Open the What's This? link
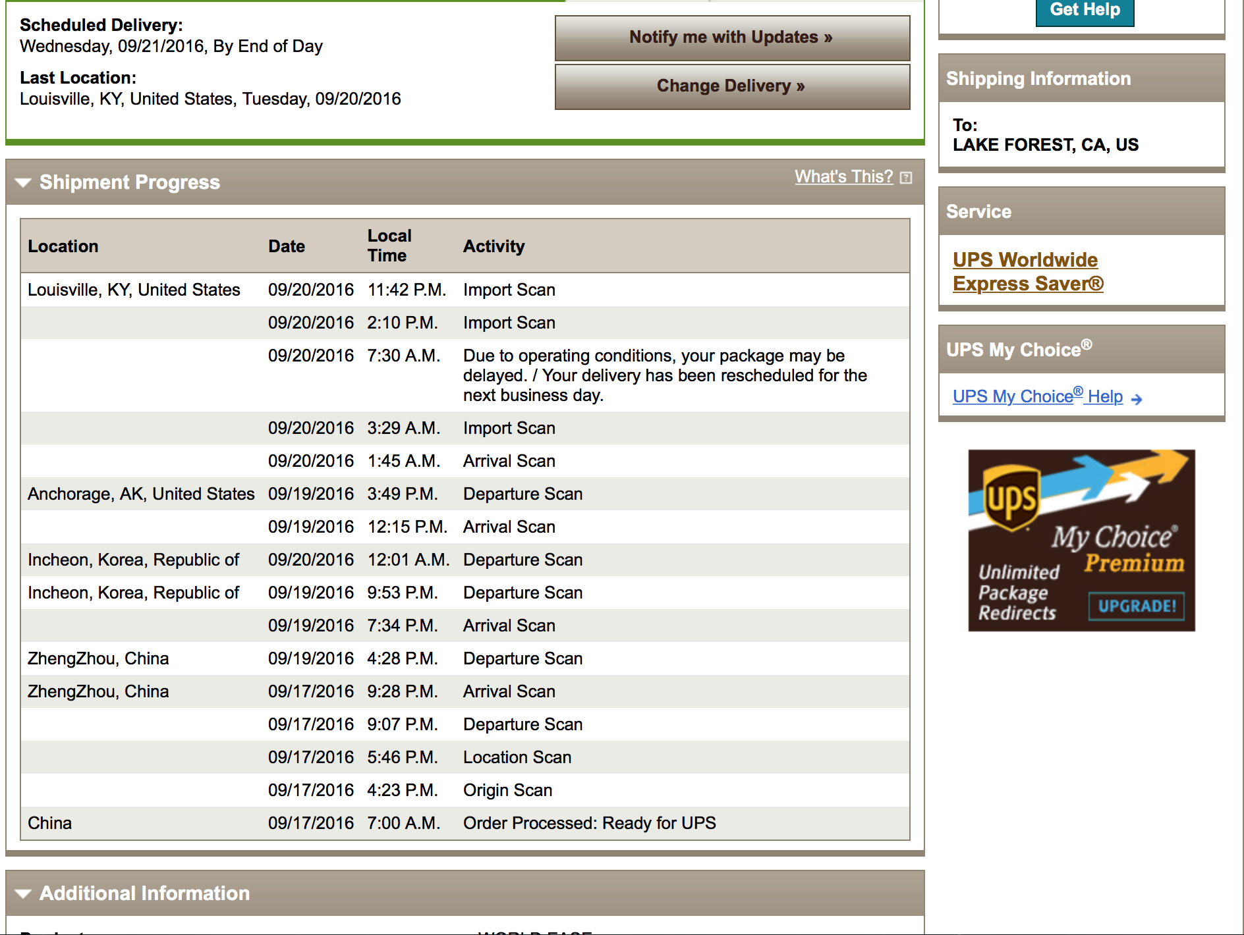 [x=843, y=176]
